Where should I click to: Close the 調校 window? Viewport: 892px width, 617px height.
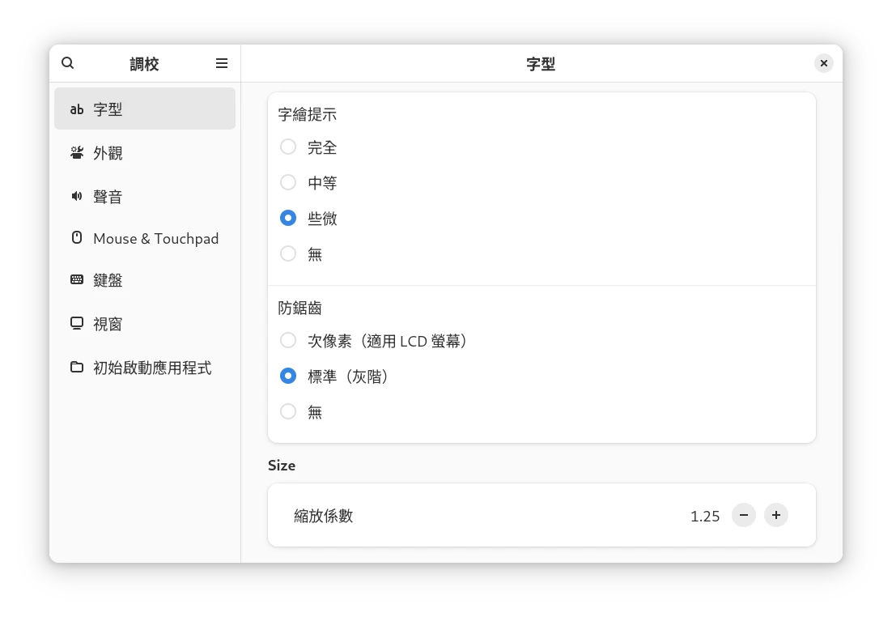(x=823, y=63)
